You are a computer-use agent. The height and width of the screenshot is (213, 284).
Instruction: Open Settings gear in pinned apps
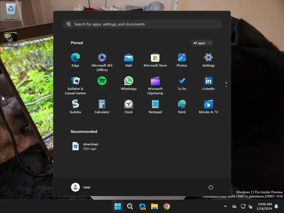[x=209, y=60]
